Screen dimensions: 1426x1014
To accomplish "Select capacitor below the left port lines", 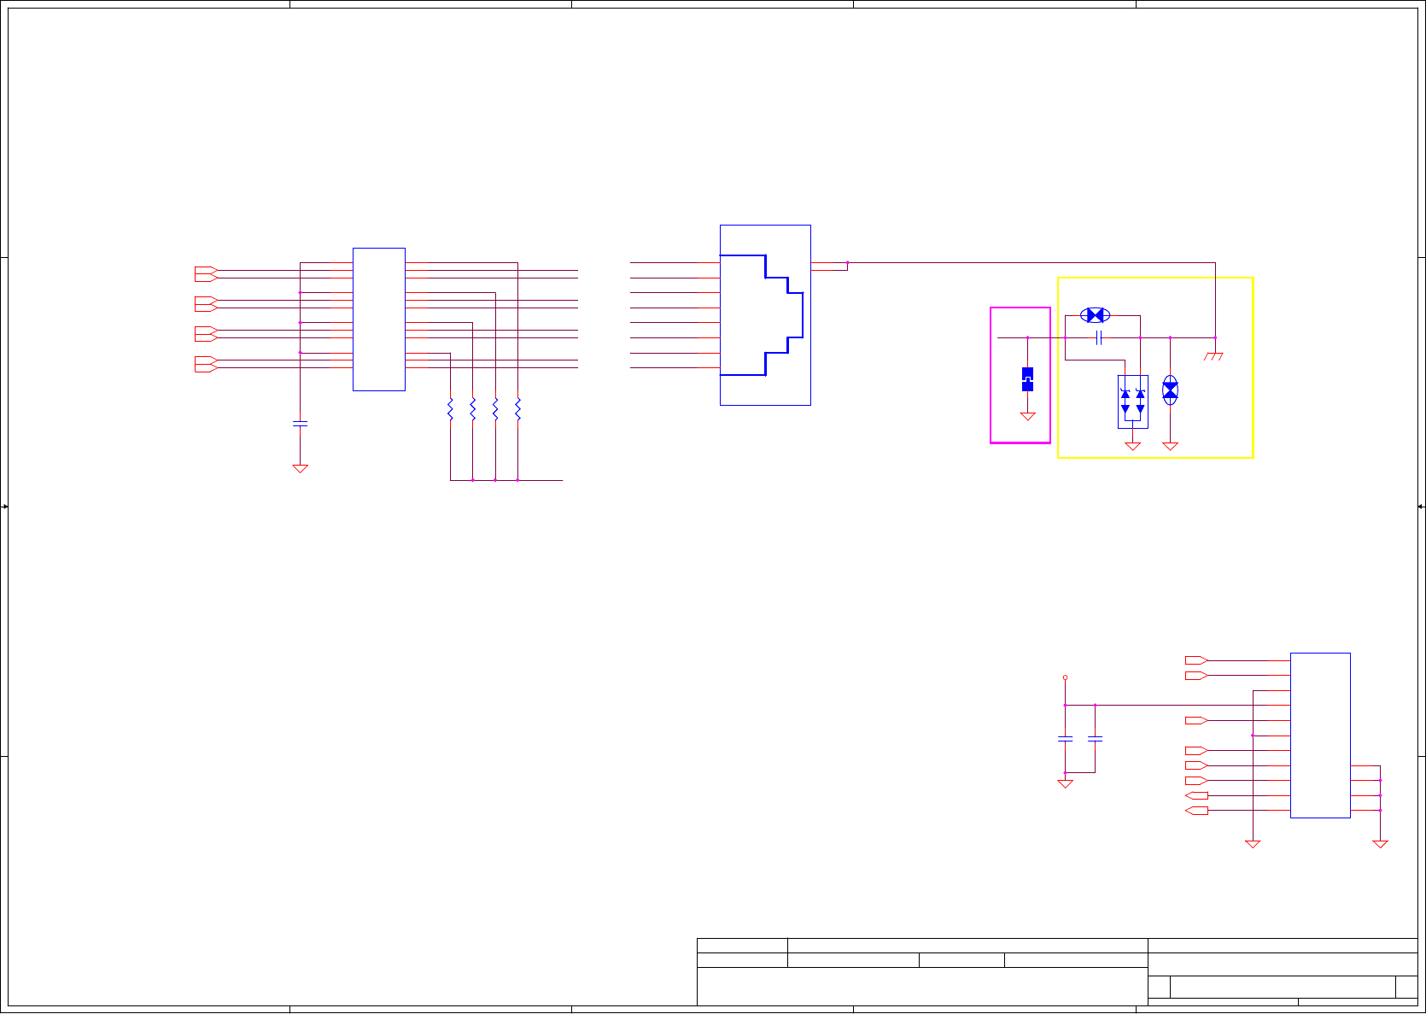I will click(x=300, y=424).
